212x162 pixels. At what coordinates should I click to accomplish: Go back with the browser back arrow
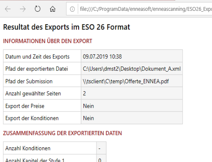pyautogui.click(x=8, y=9)
